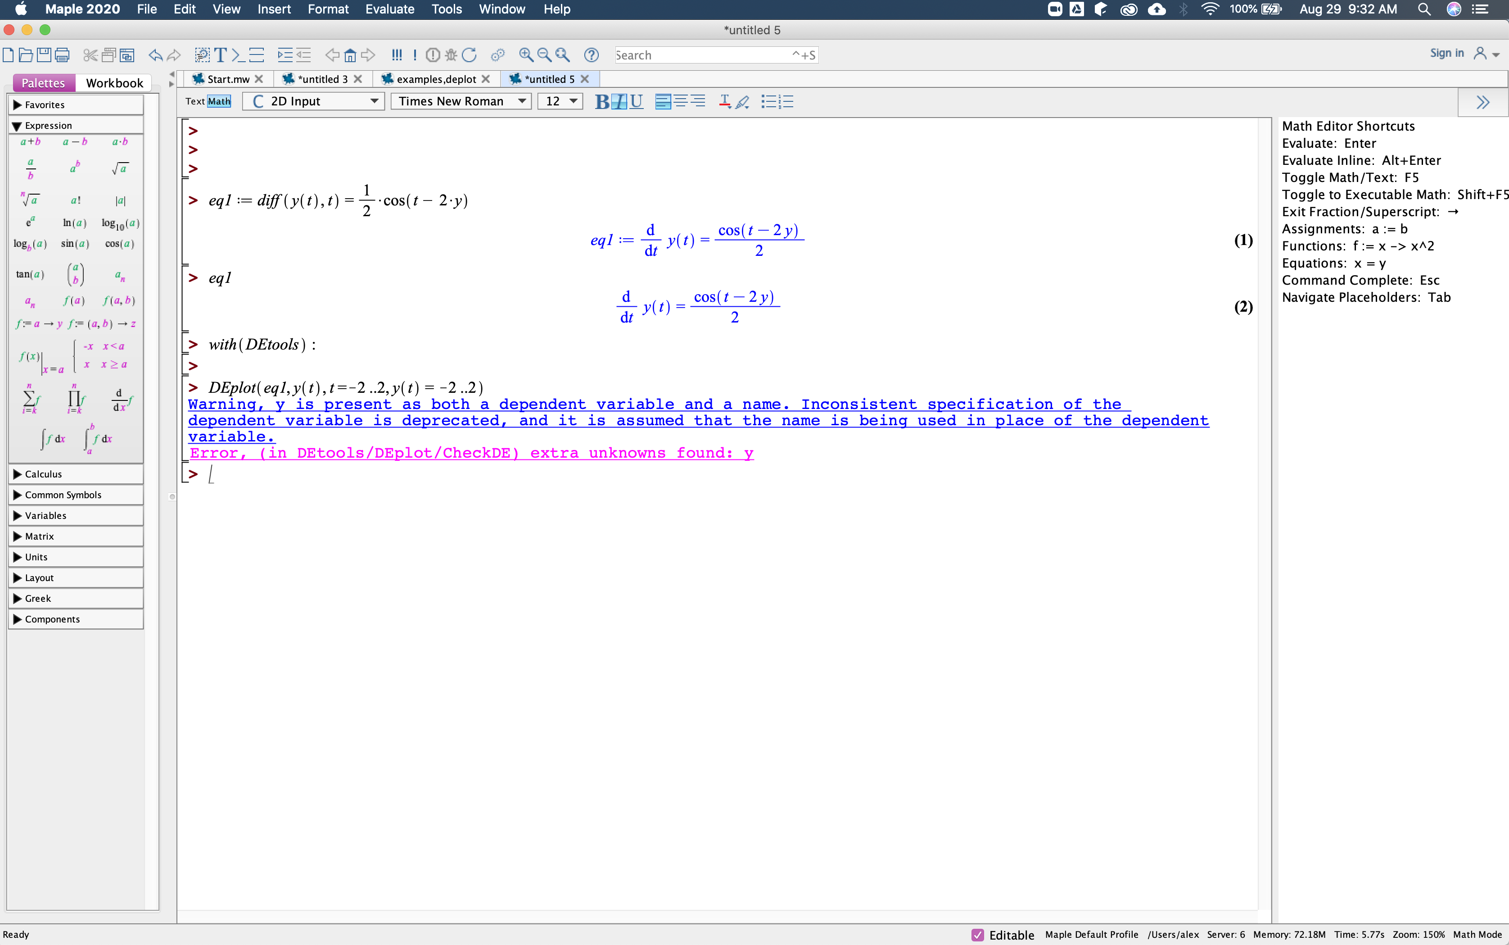Click the Search input field

(716, 55)
